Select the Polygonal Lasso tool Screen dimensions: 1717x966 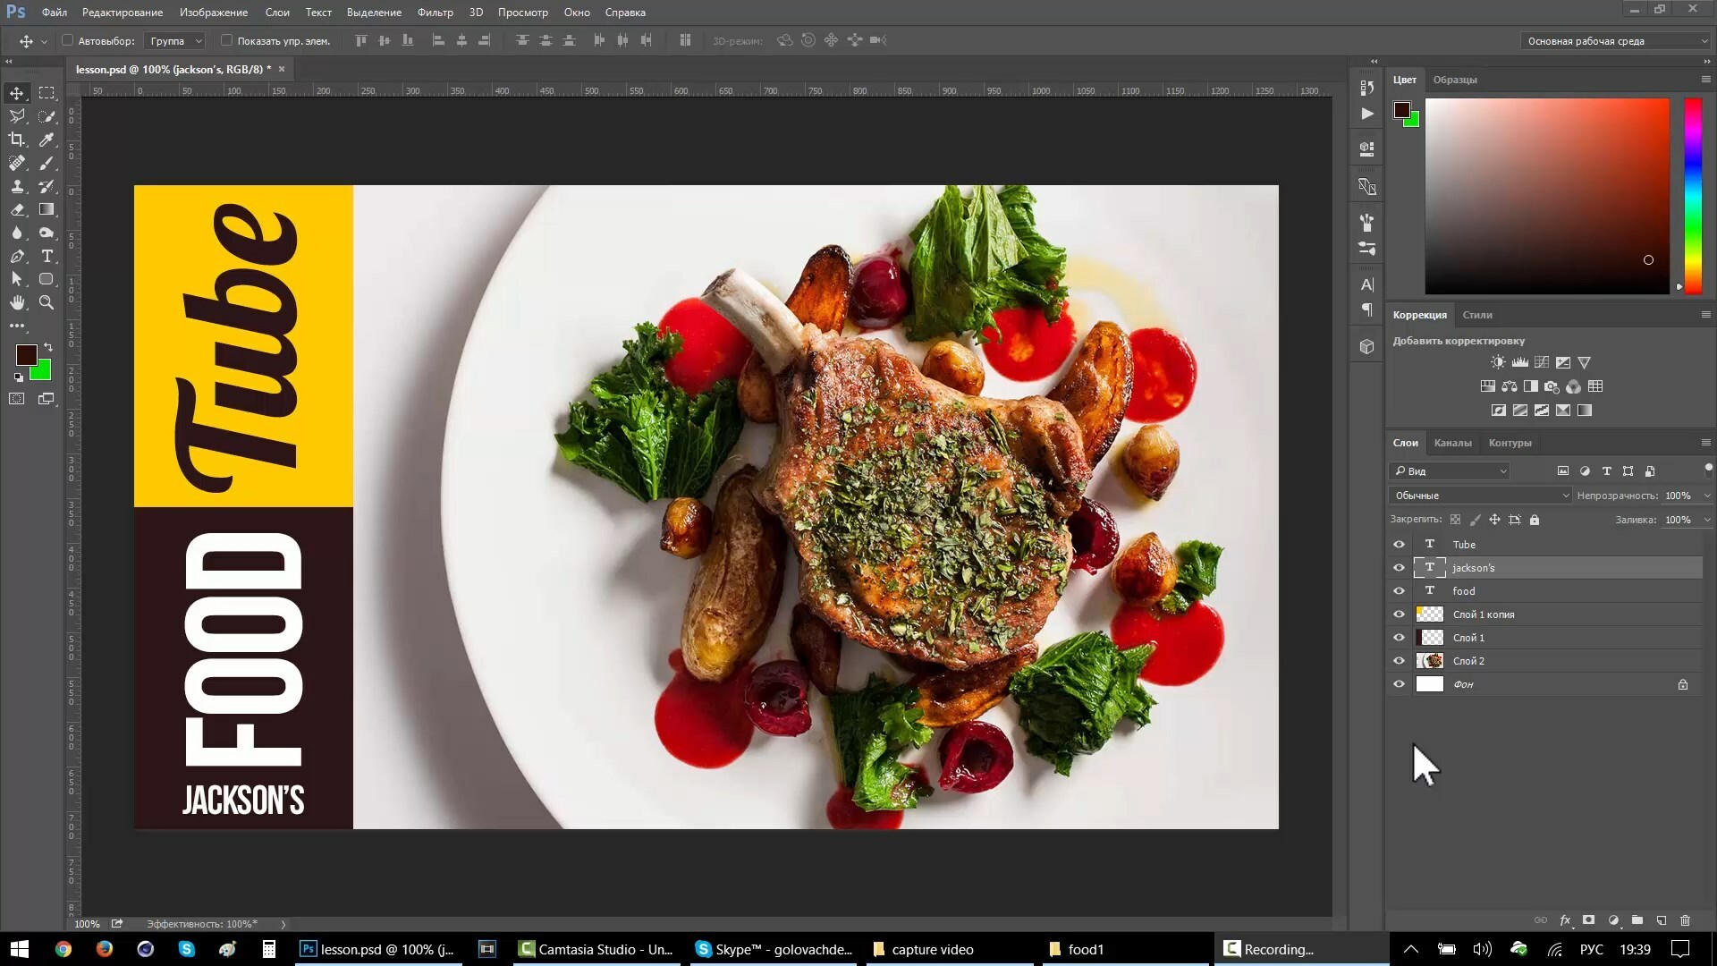pos(17,116)
